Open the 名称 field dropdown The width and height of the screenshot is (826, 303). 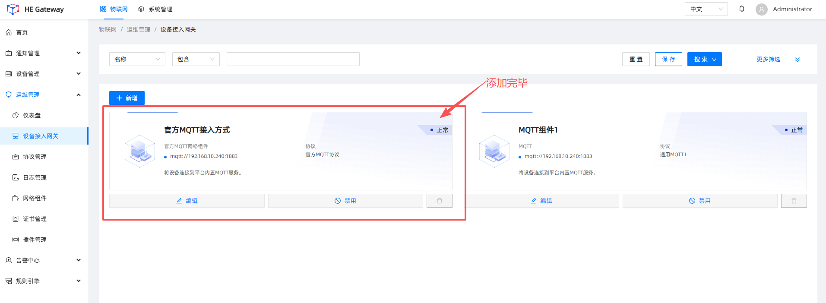pos(137,59)
